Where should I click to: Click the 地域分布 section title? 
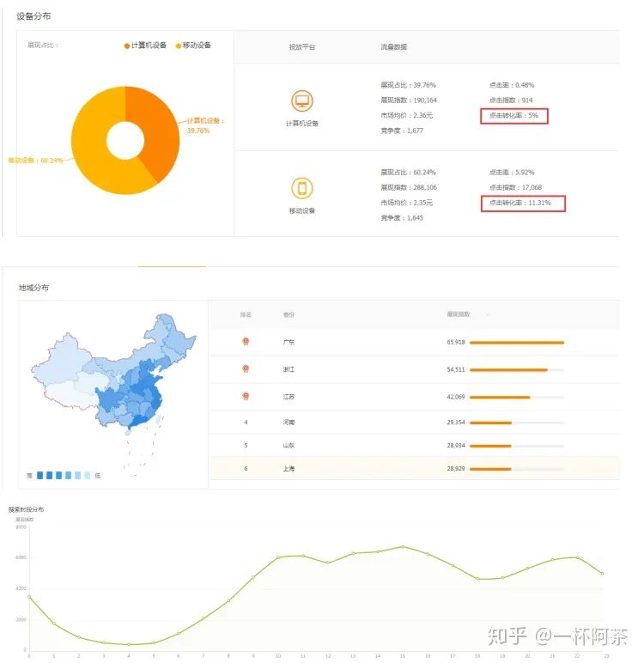[33, 288]
